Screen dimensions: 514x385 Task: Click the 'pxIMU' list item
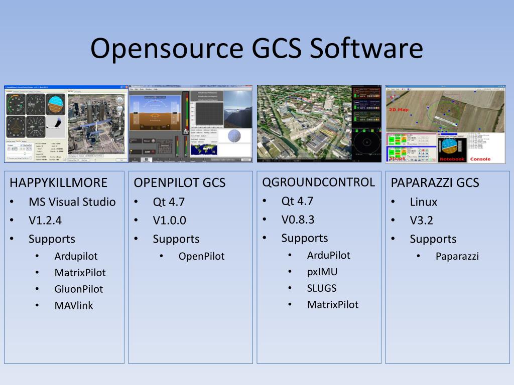coord(322,272)
